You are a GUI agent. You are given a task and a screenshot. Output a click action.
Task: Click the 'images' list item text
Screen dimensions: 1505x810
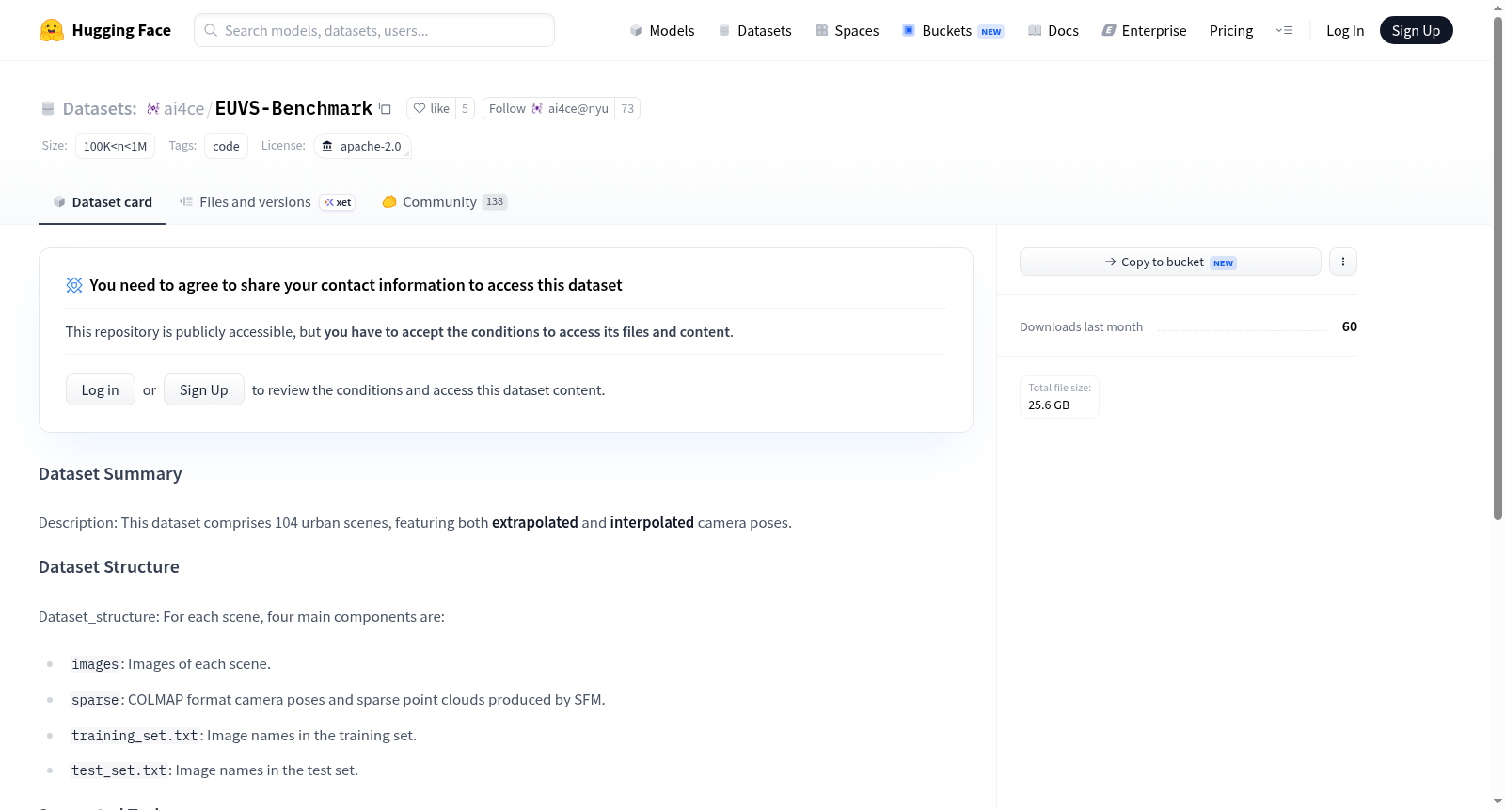click(x=170, y=664)
